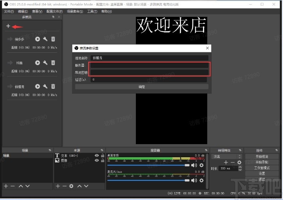Toggle lock on 文本 (GDI+) source

coord(103,155)
